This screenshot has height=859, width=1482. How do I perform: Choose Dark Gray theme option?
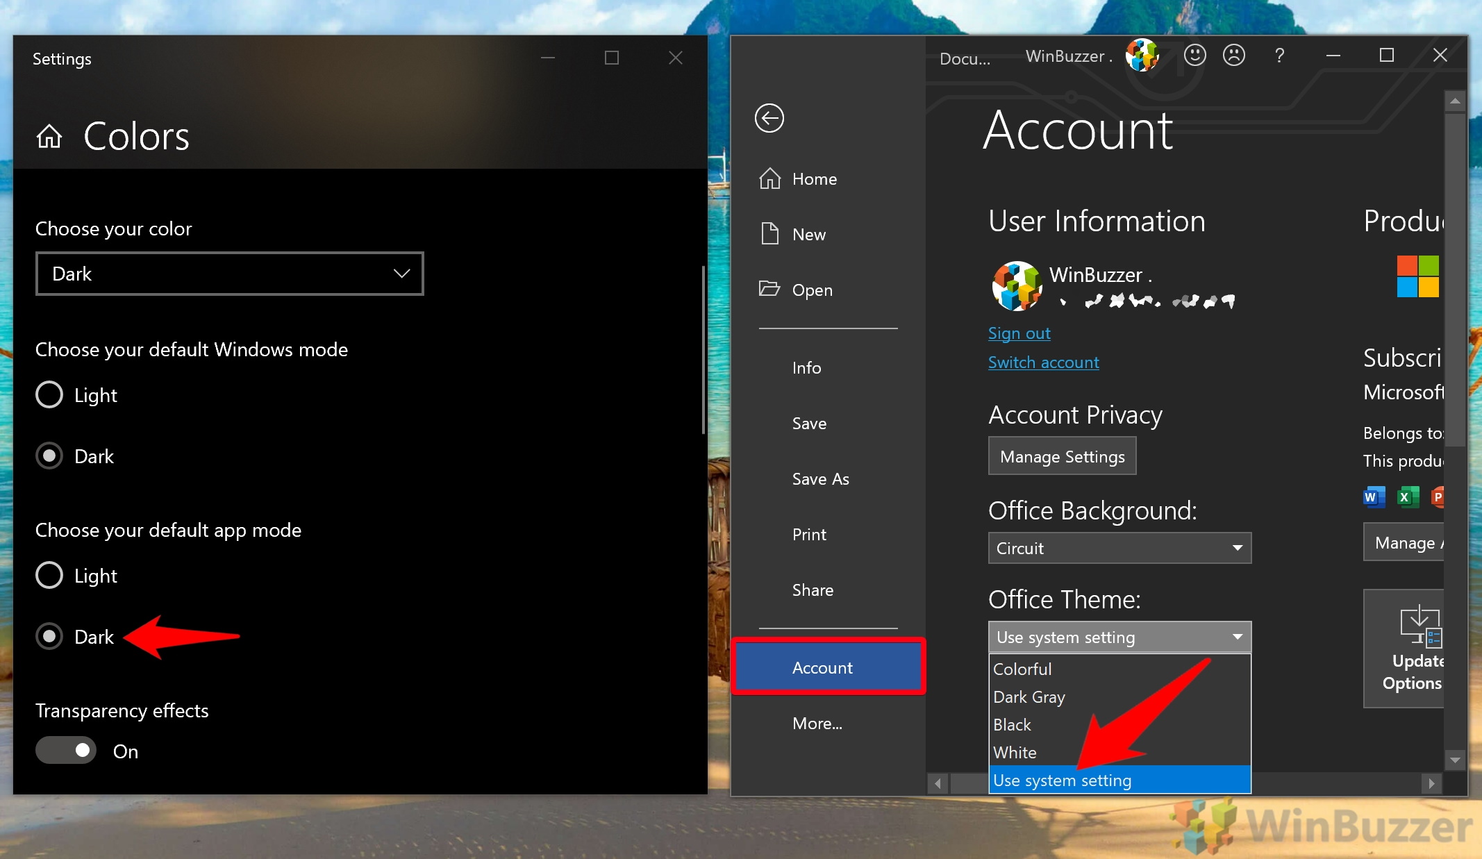(1119, 697)
